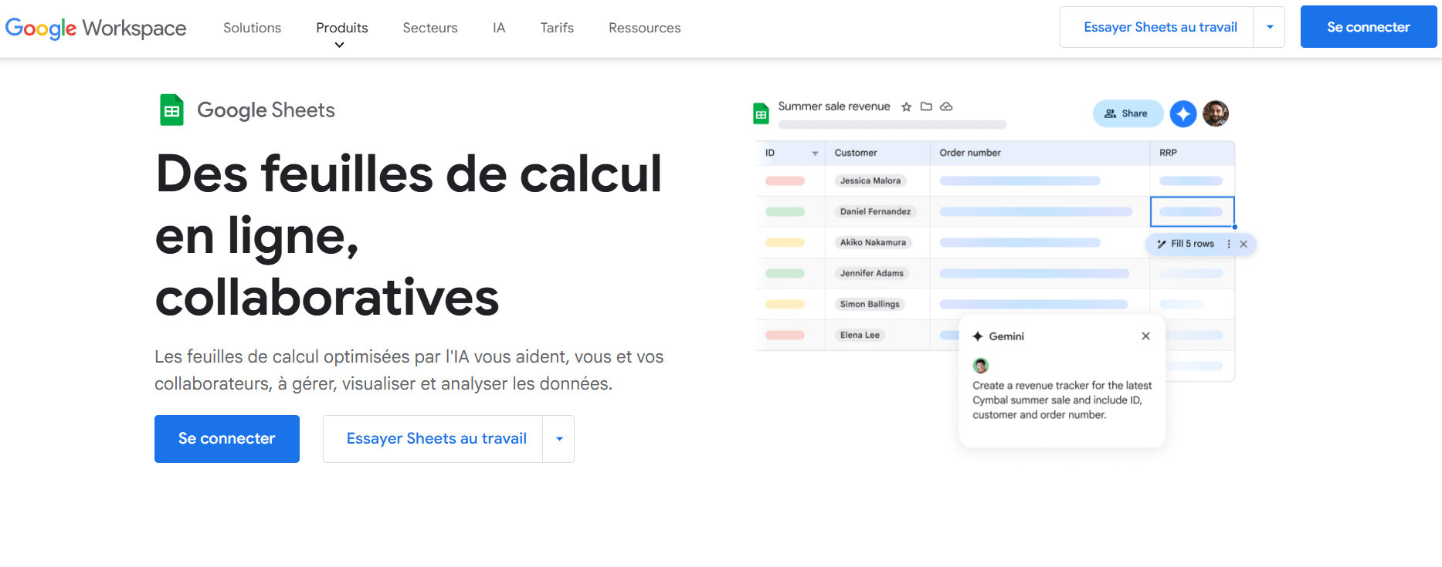
Task: Click the Share button in preview
Action: tap(1128, 113)
